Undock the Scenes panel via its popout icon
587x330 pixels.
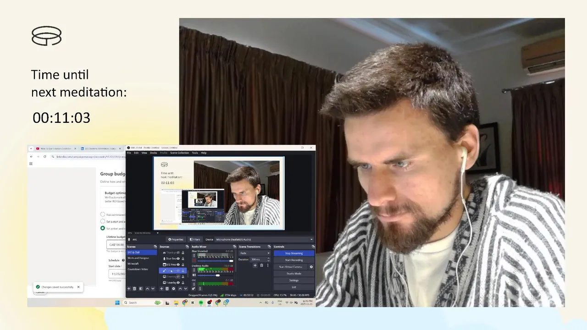point(155,247)
